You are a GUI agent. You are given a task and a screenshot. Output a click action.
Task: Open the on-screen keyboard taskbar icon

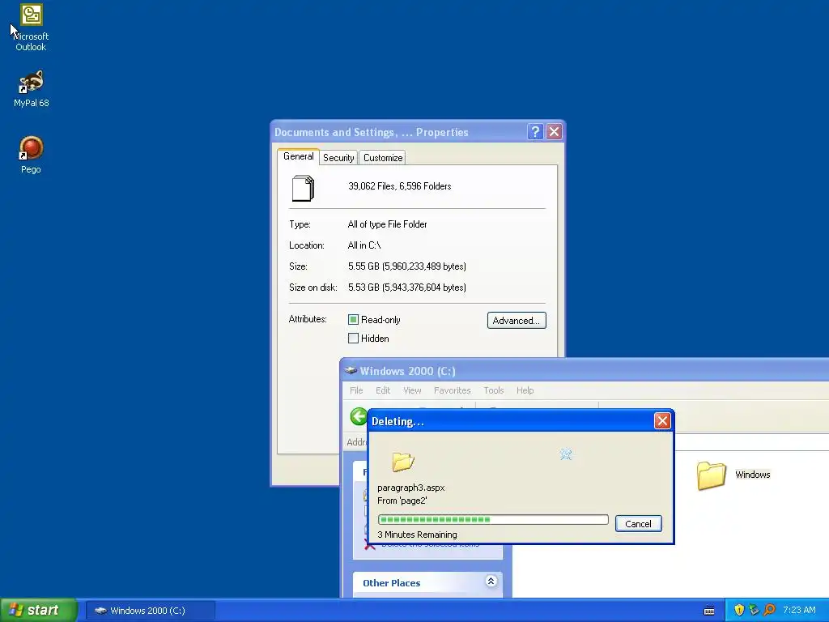(709, 611)
